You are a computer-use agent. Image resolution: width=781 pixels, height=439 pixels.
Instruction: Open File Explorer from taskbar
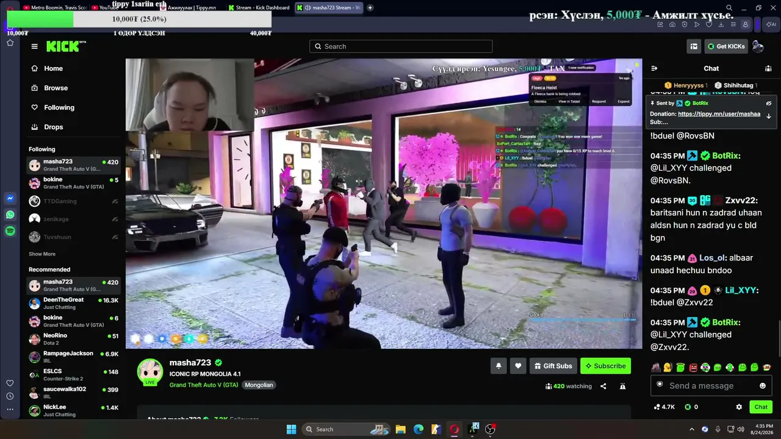[400, 429]
